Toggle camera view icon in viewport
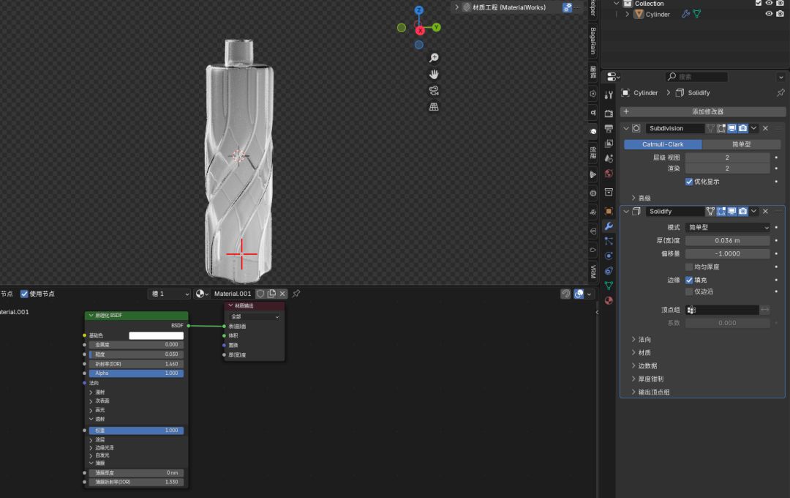This screenshot has height=498, width=790. (x=434, y=90)
